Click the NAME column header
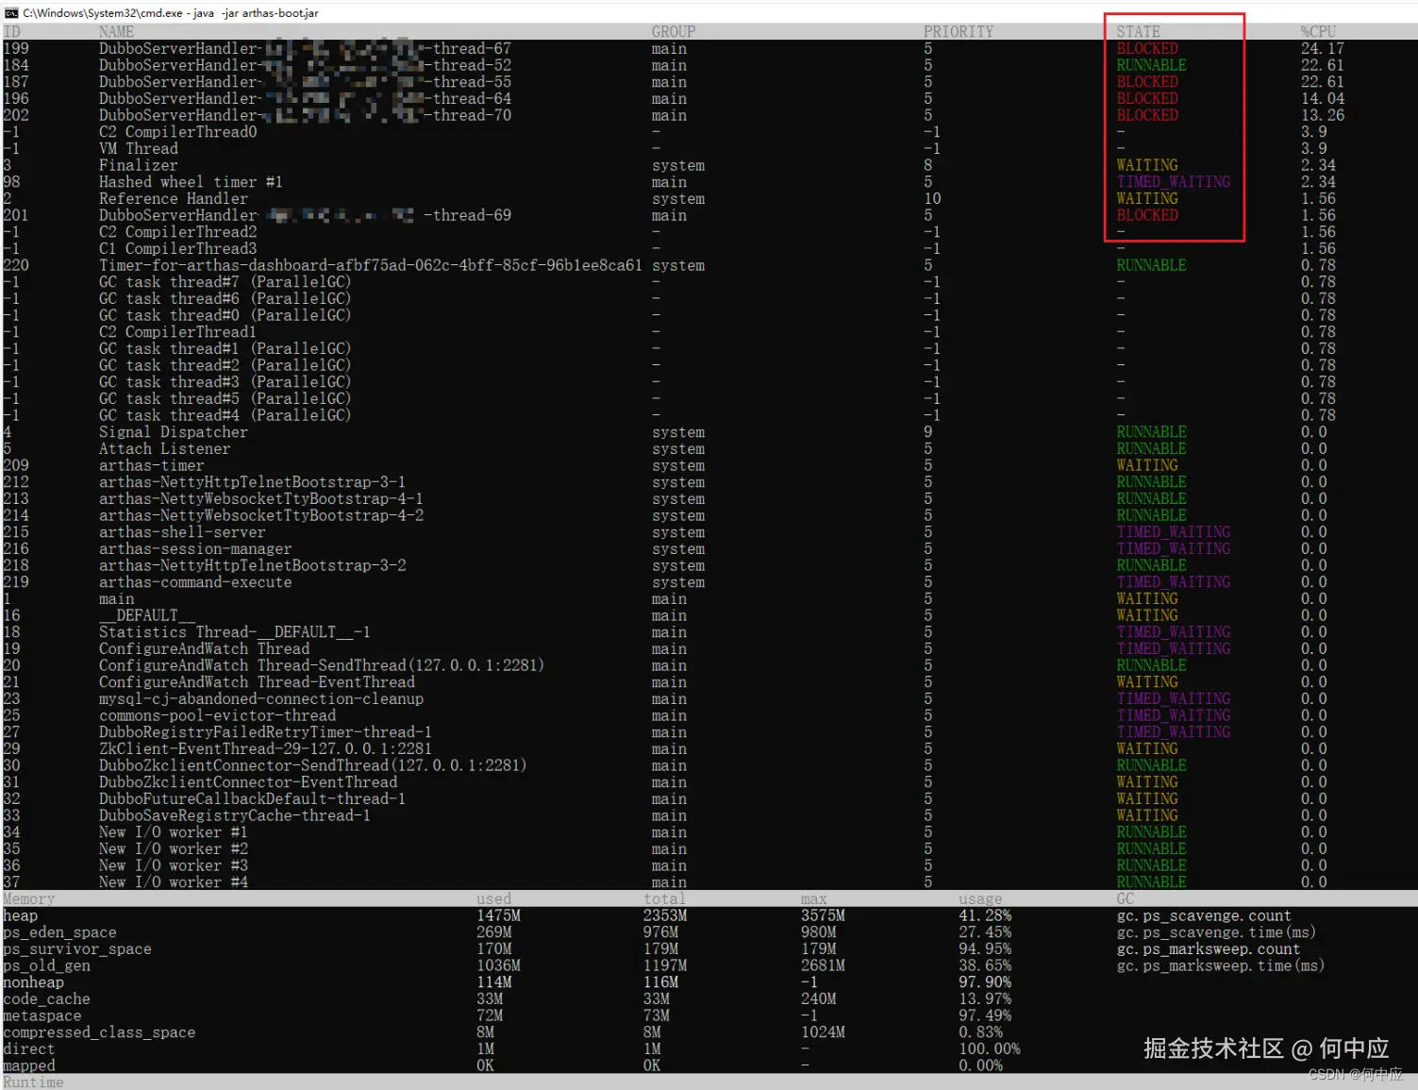Screen dimensions: 1418x1090 (x=116, y=31)
